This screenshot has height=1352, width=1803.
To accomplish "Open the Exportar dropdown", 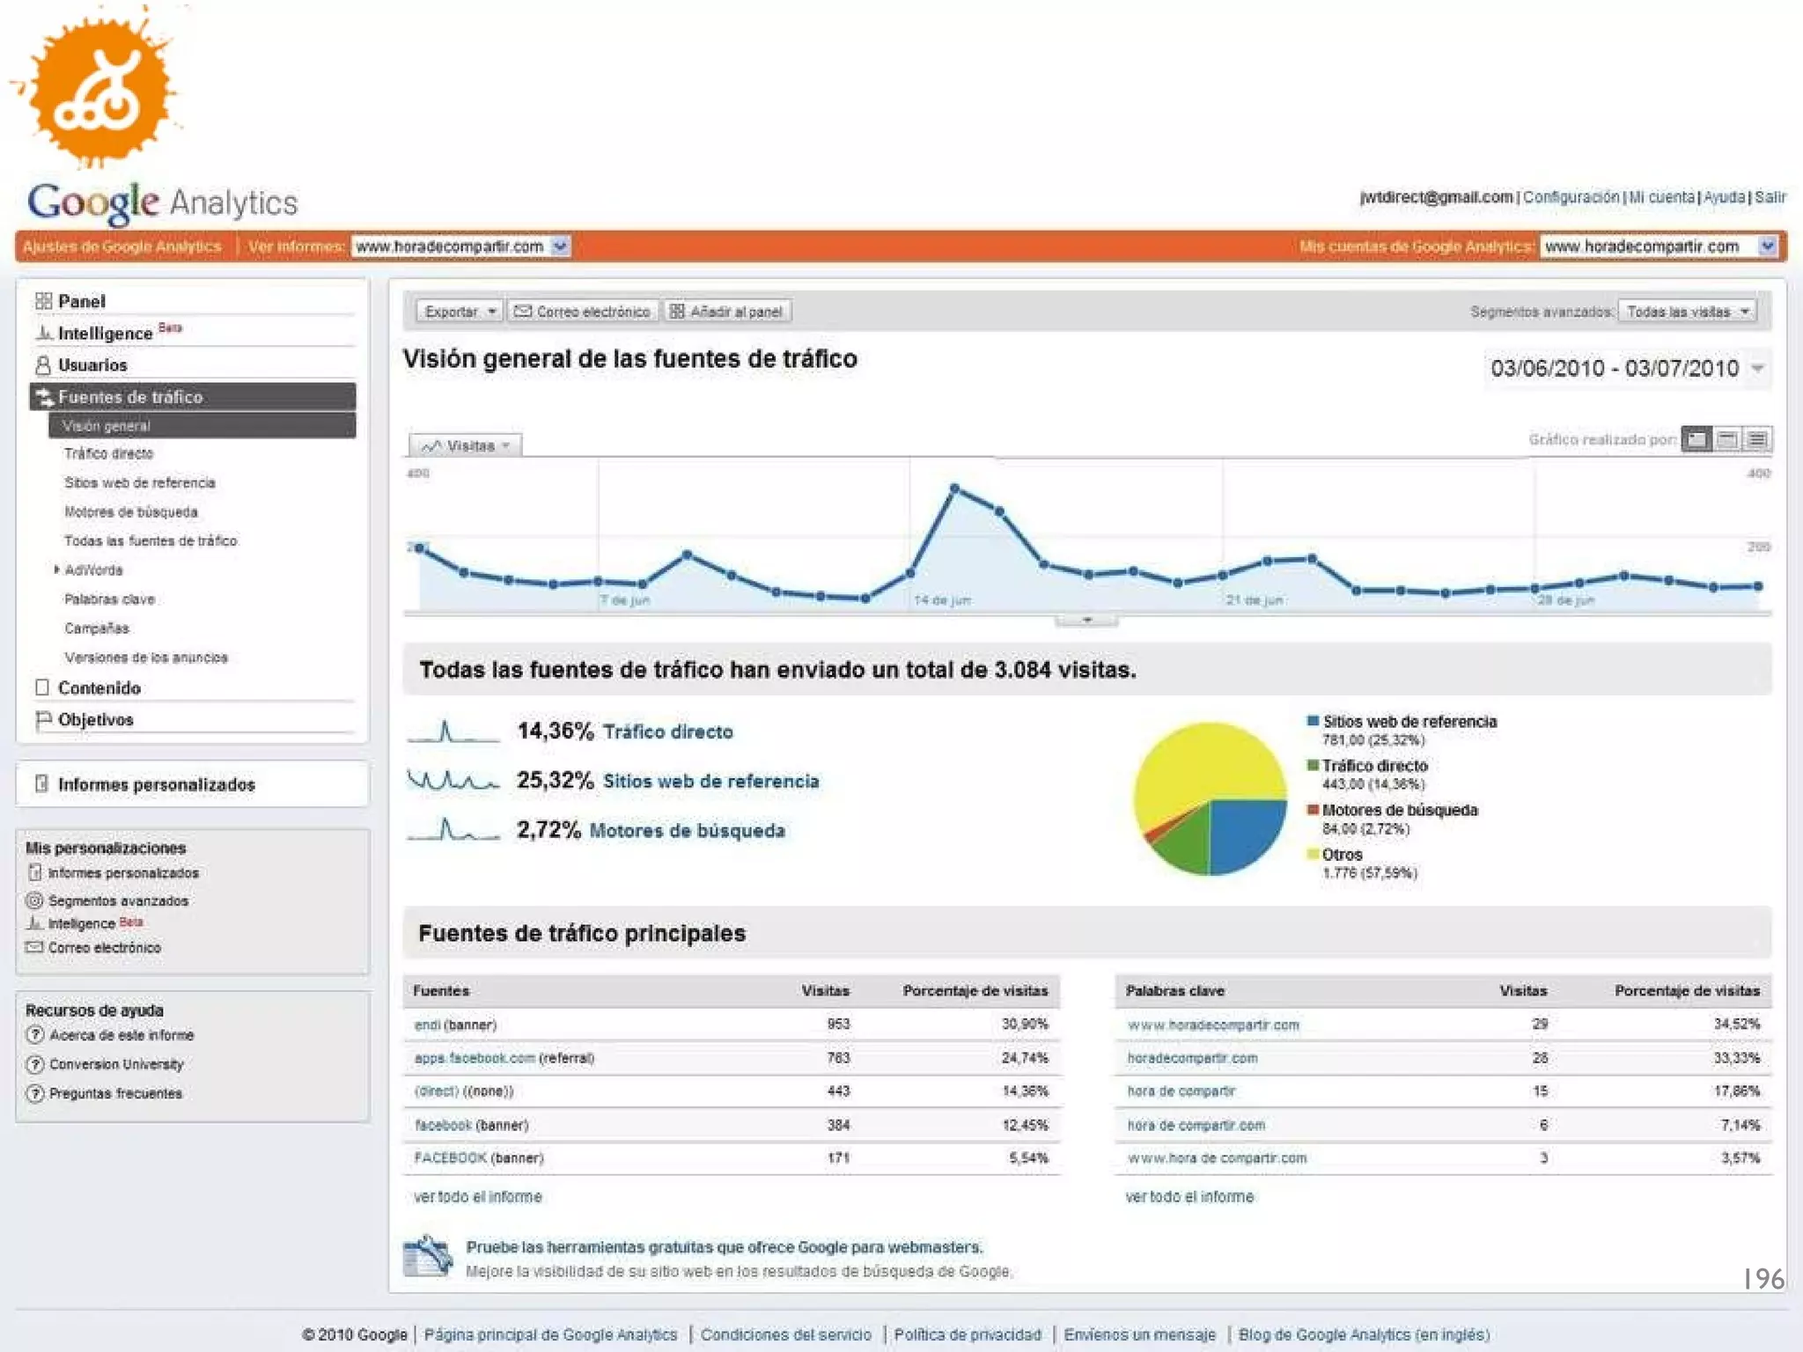I will click(x=460, y=312).
